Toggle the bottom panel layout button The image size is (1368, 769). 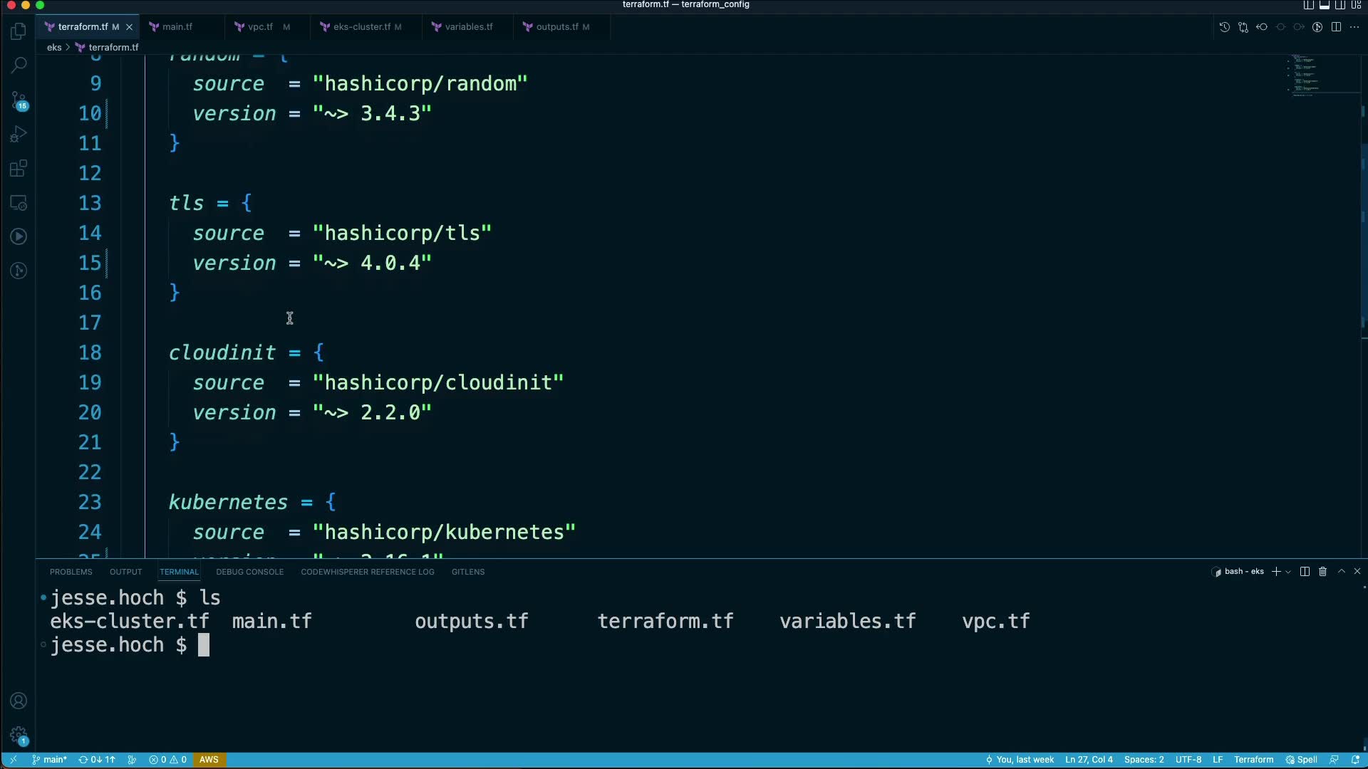click(x=1325, y=5)
